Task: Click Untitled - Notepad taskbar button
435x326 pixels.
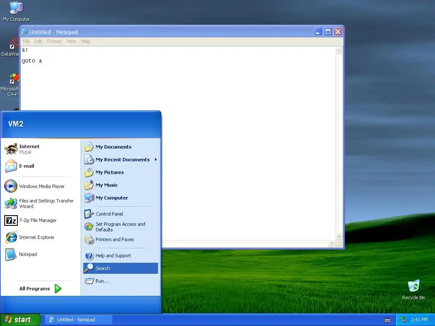Action: pos(79,320)
